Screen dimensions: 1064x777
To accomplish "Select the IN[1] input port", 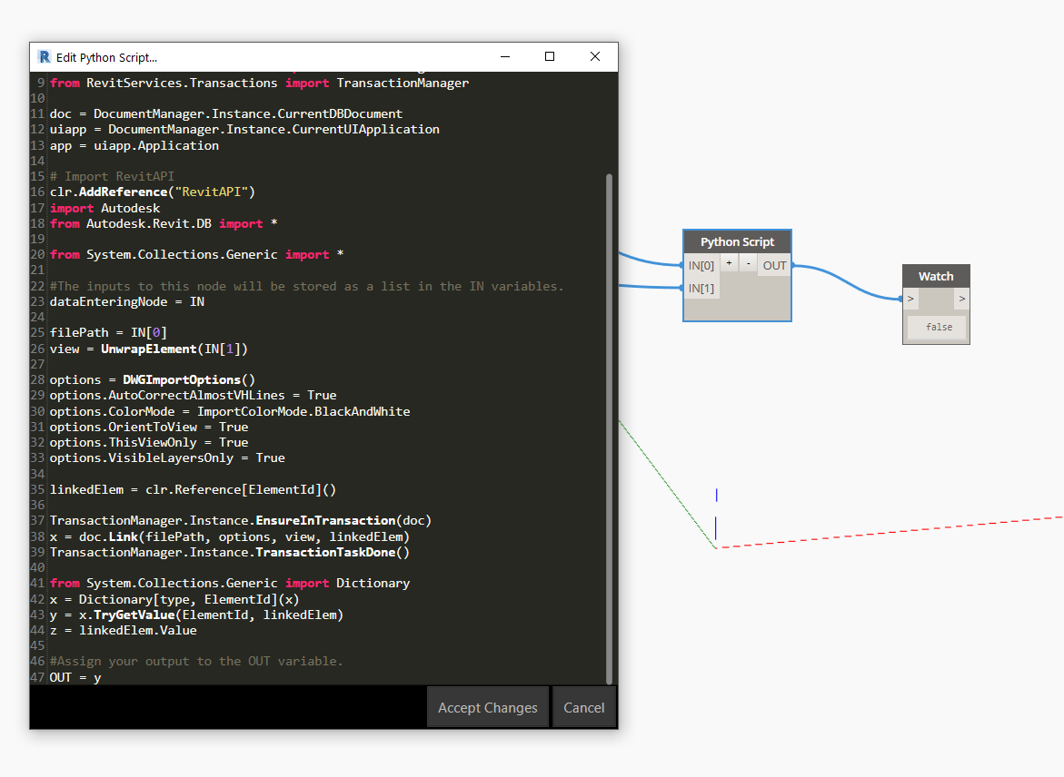I will pyautogui.click(x=701, y=289).
